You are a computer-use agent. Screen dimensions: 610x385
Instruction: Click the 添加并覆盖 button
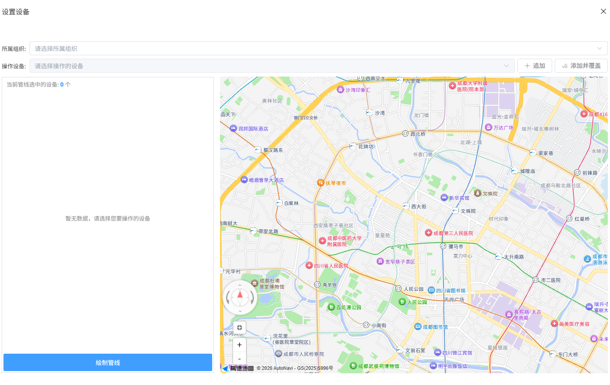(x=581, y=66)
